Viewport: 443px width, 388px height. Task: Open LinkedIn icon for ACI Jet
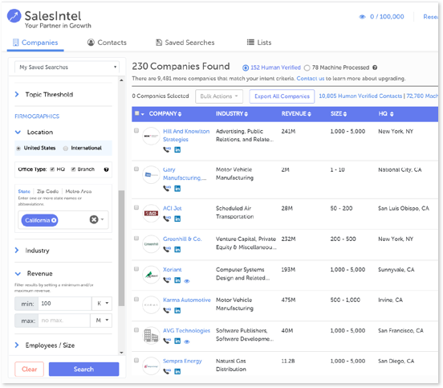coord(177,219)
